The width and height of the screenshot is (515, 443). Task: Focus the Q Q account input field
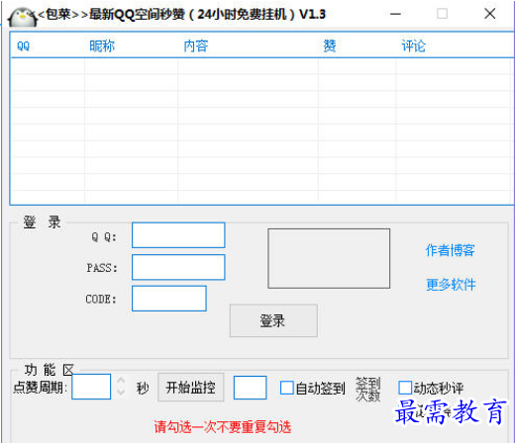178,235
